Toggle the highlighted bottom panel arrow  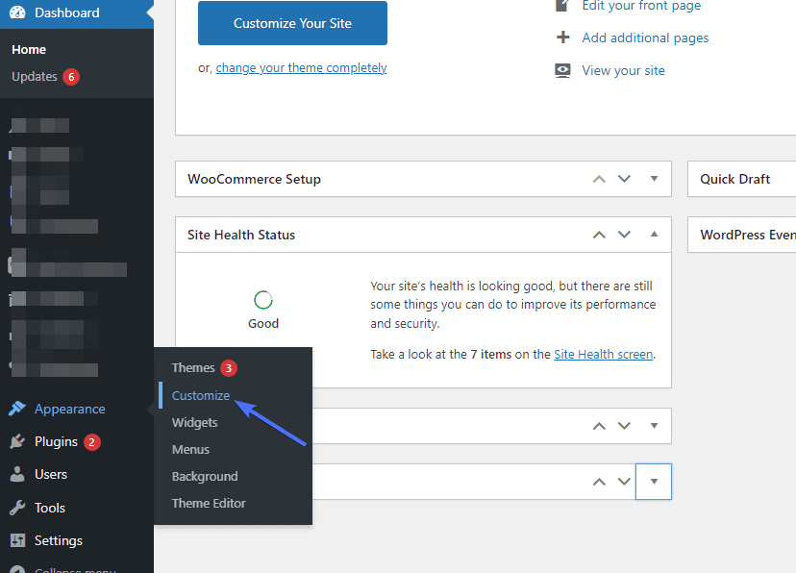(x=654, y=482)
